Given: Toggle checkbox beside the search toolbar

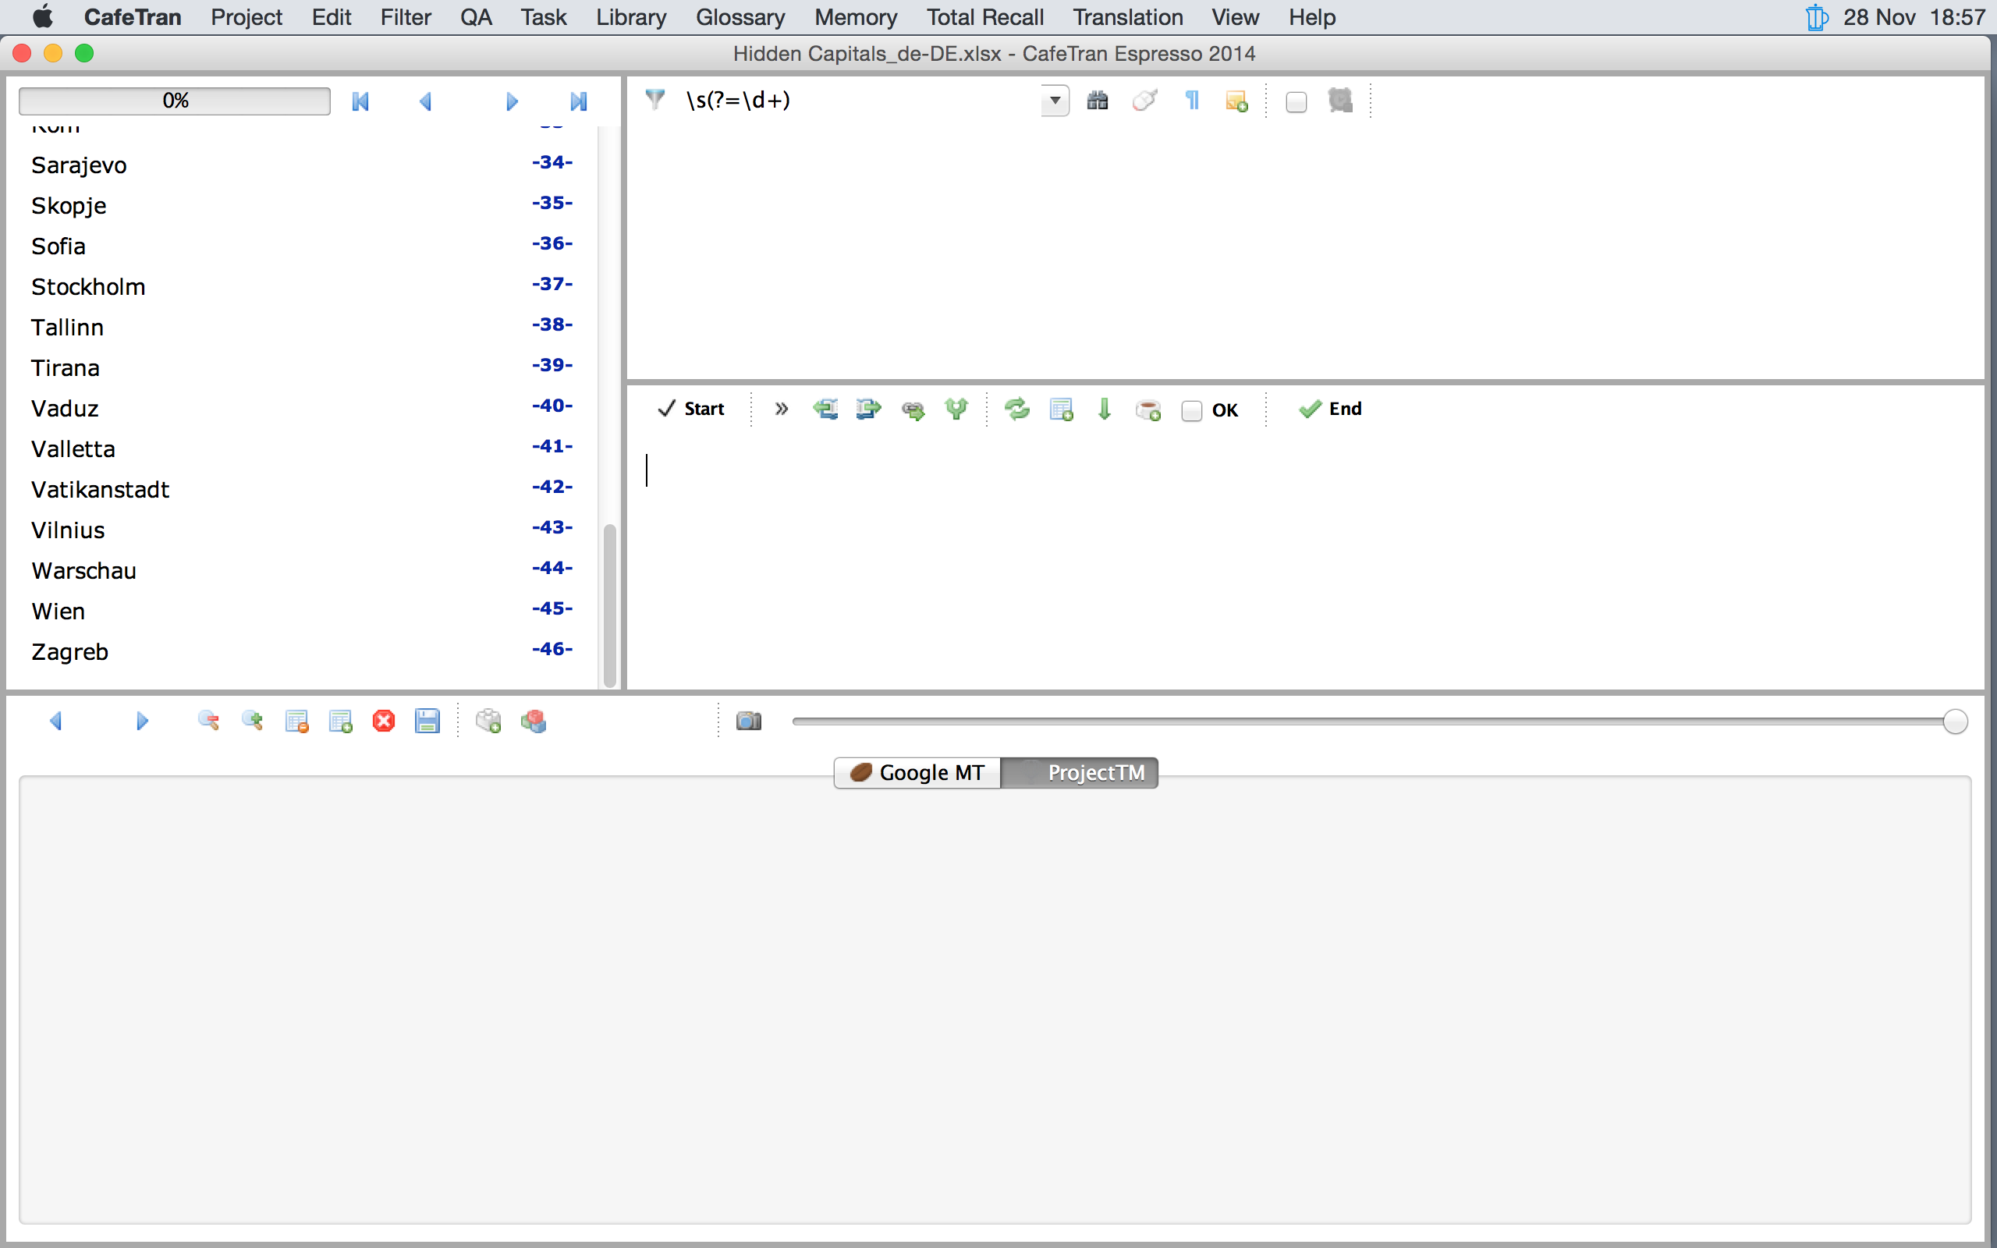Looking at the screenshot, I should [x=1296, y=101].
